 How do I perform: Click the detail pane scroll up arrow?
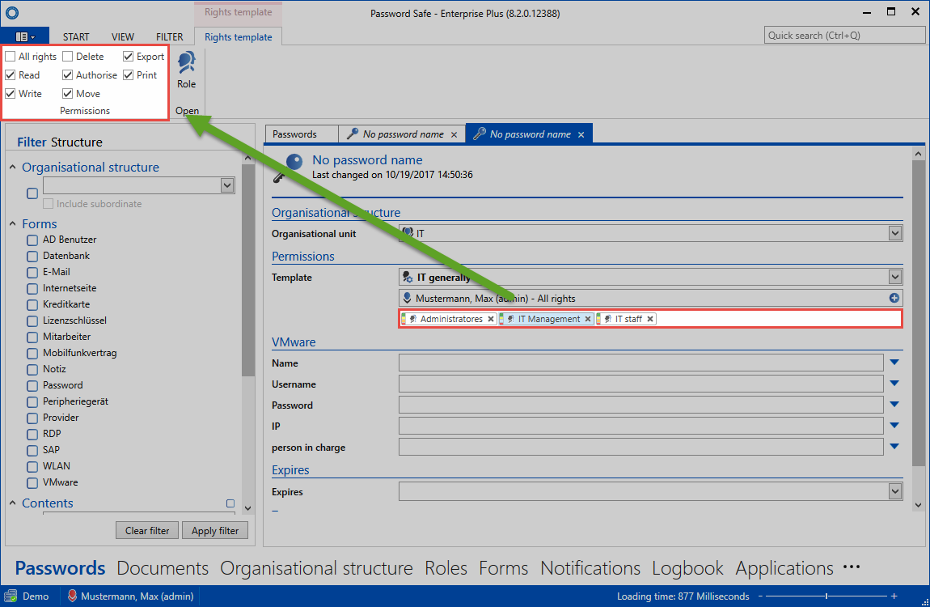click(x=918, y=154)
